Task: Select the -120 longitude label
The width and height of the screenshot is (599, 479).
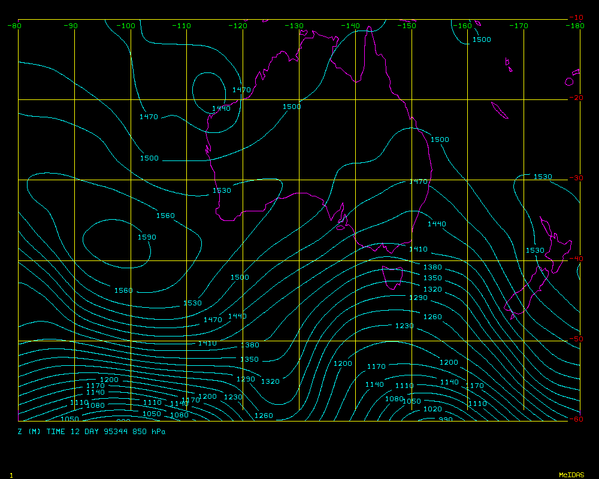Action: [x=238, y=26]
